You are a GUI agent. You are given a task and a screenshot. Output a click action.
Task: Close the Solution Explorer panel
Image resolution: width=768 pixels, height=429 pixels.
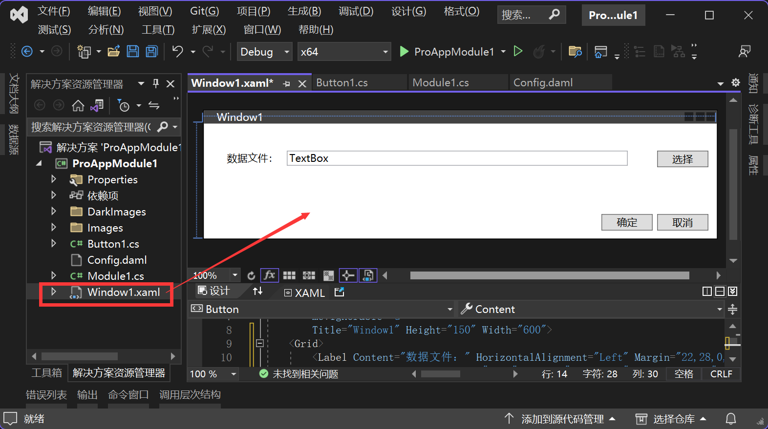coord(171,84)
